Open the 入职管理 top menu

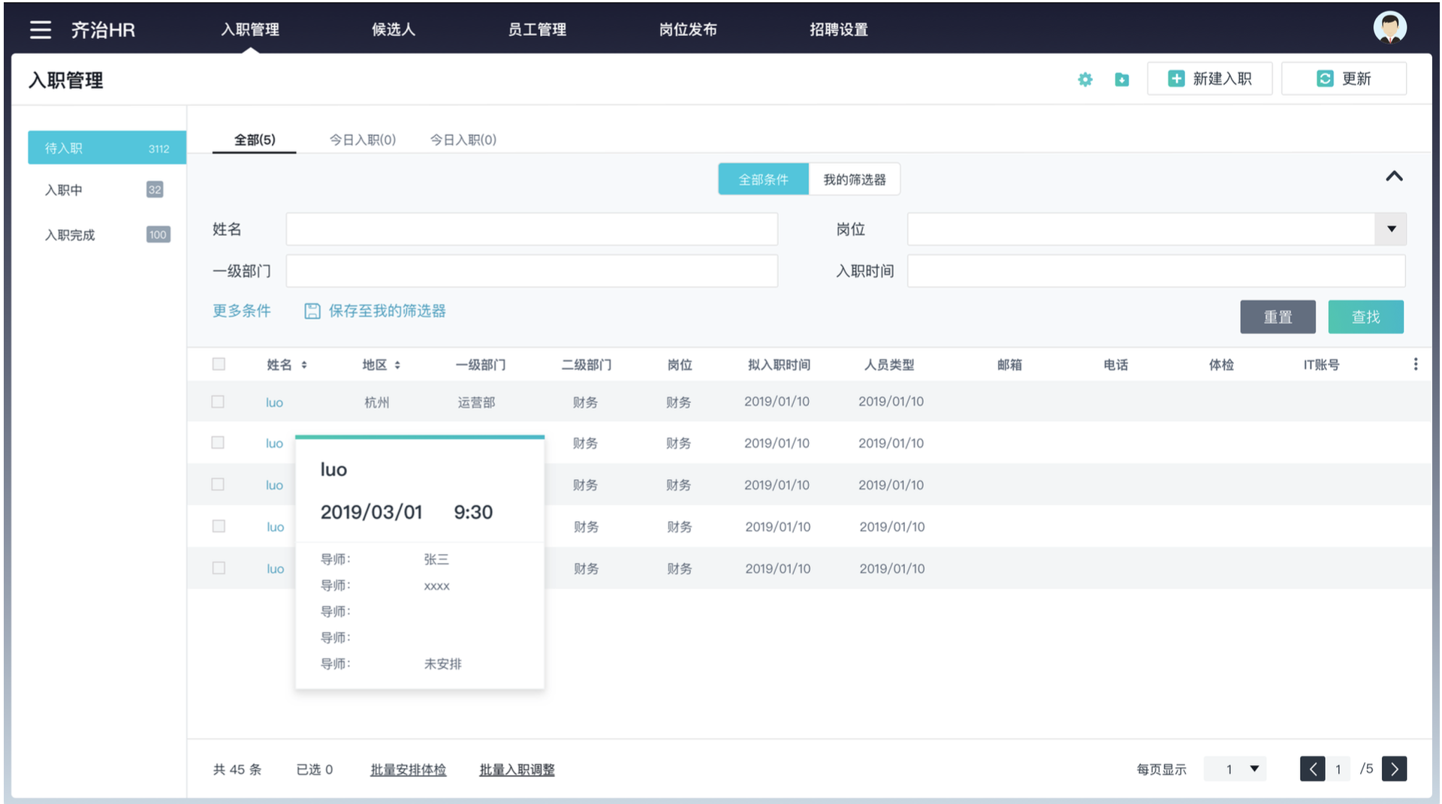[x=250, y=29]
